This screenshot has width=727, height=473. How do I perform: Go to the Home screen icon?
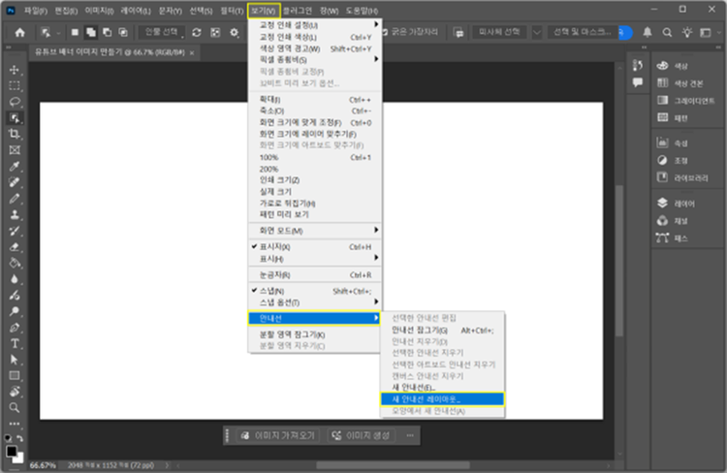click(x=20, y=32)
